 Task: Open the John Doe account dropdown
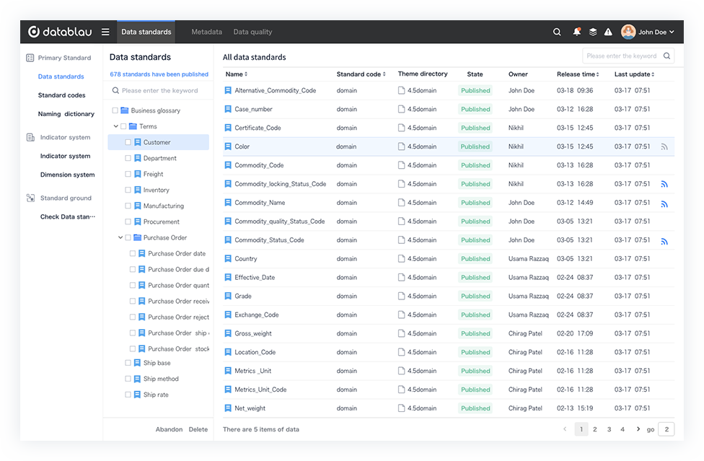click(649, 32)
